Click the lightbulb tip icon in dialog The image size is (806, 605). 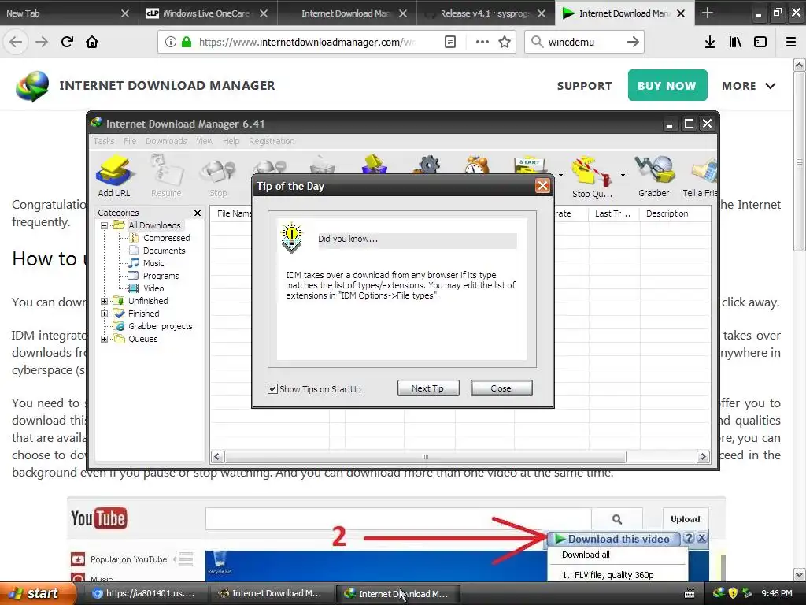pos(291,238)
